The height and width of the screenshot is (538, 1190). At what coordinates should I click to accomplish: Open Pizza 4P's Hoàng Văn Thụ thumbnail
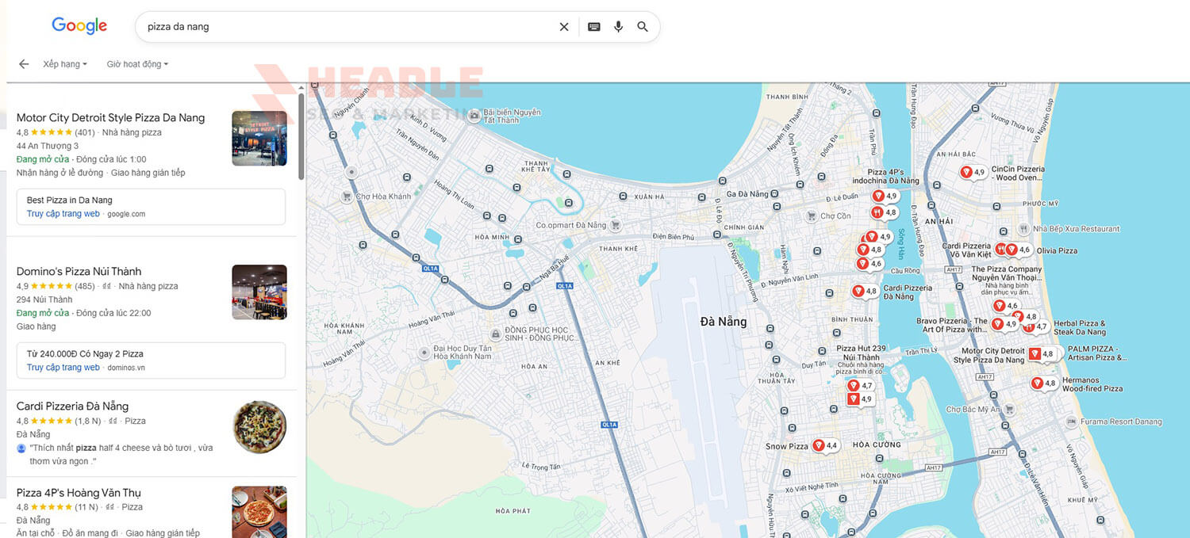click(259, 512)
